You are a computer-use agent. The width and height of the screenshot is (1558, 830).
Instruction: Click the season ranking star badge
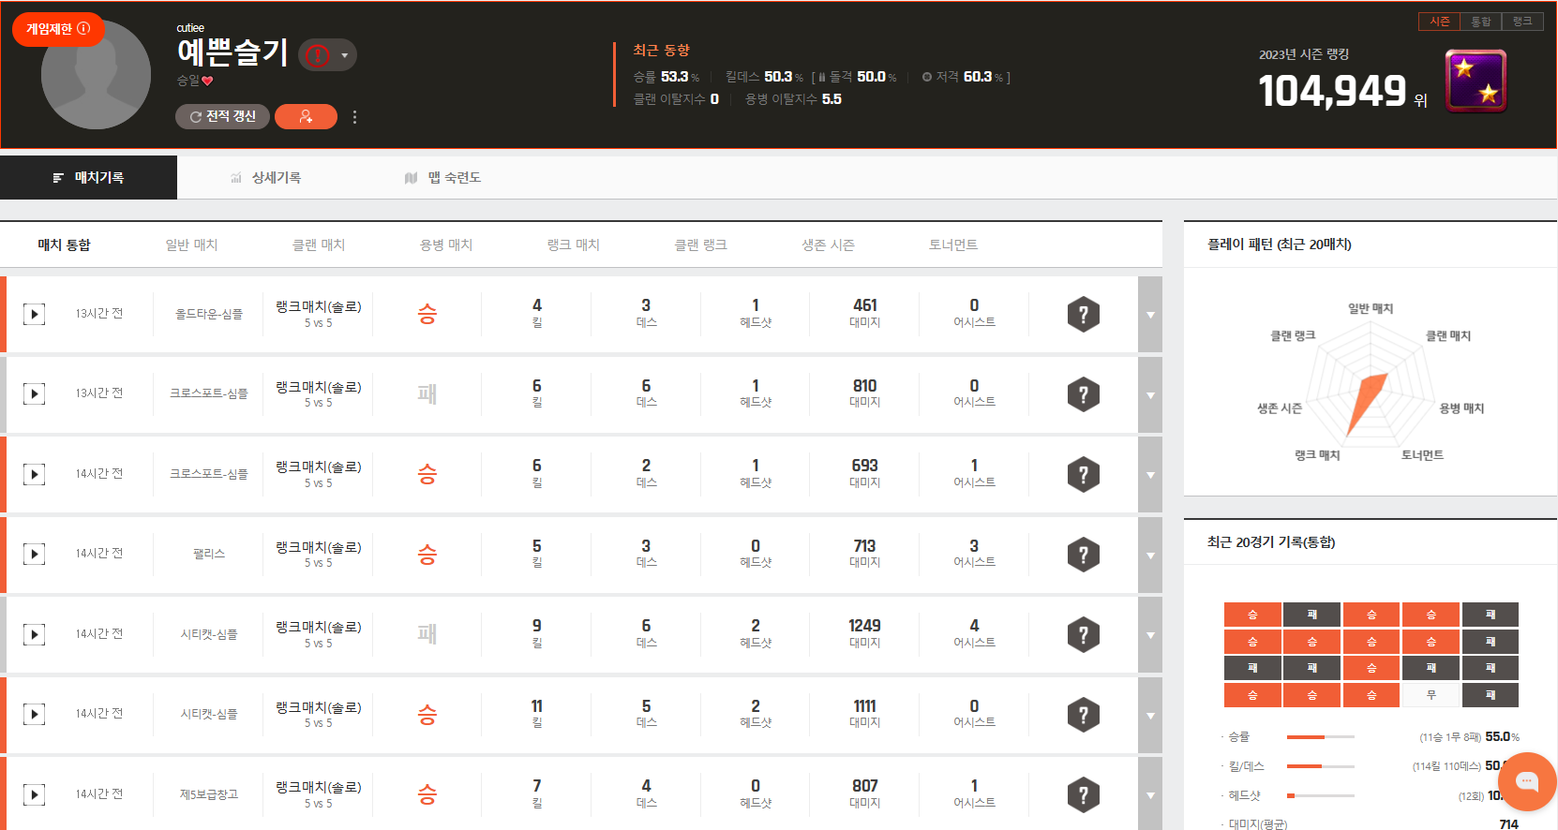(x=1476, y=82)
